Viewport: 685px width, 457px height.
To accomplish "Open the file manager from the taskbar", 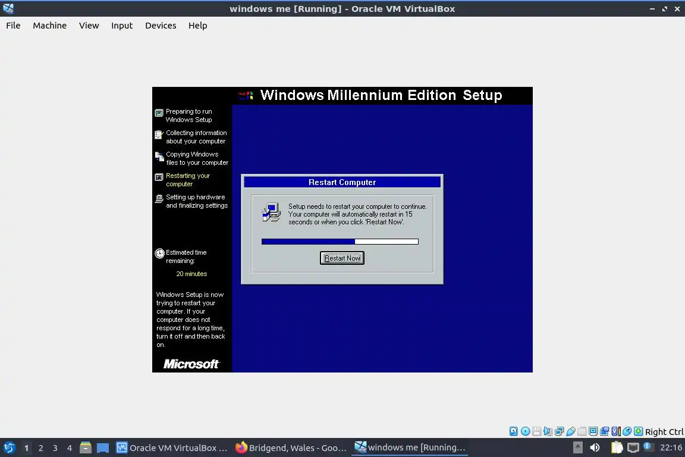I will [x=86, y=448].
